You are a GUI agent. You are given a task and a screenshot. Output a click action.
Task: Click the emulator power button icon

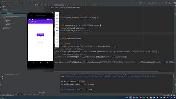(x=57, y=15)
